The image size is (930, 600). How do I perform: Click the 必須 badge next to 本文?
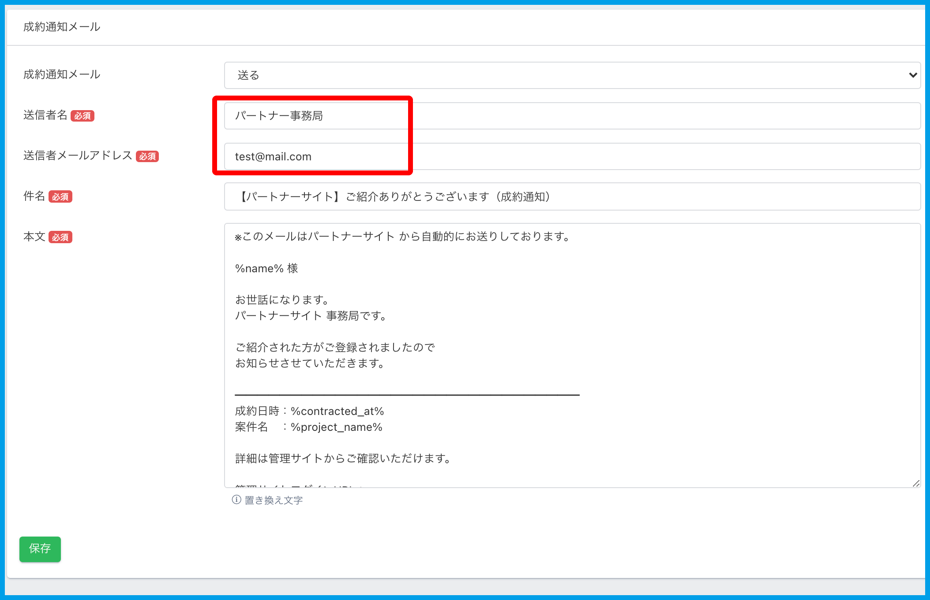pos(60,237)
